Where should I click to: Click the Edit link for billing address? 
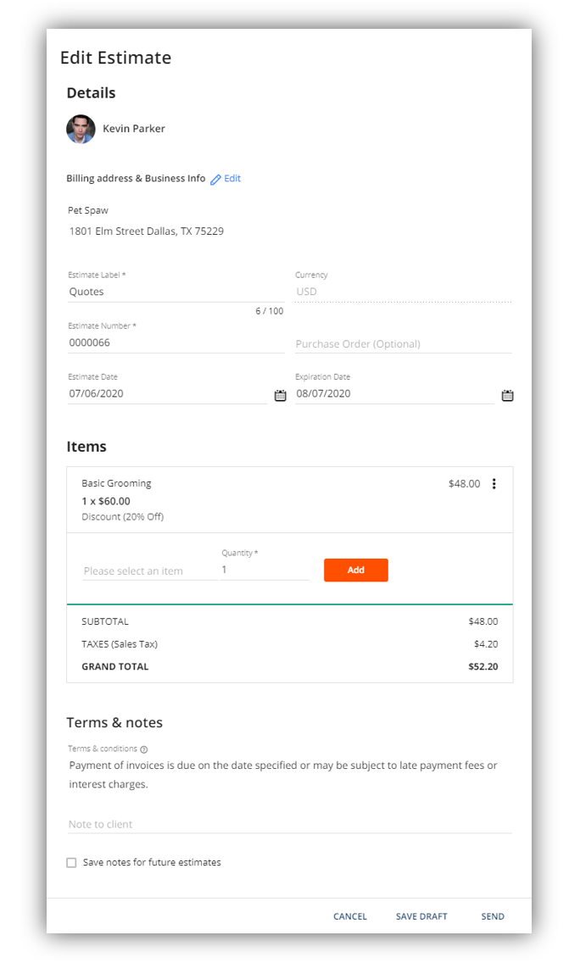[x=232, y=179]
